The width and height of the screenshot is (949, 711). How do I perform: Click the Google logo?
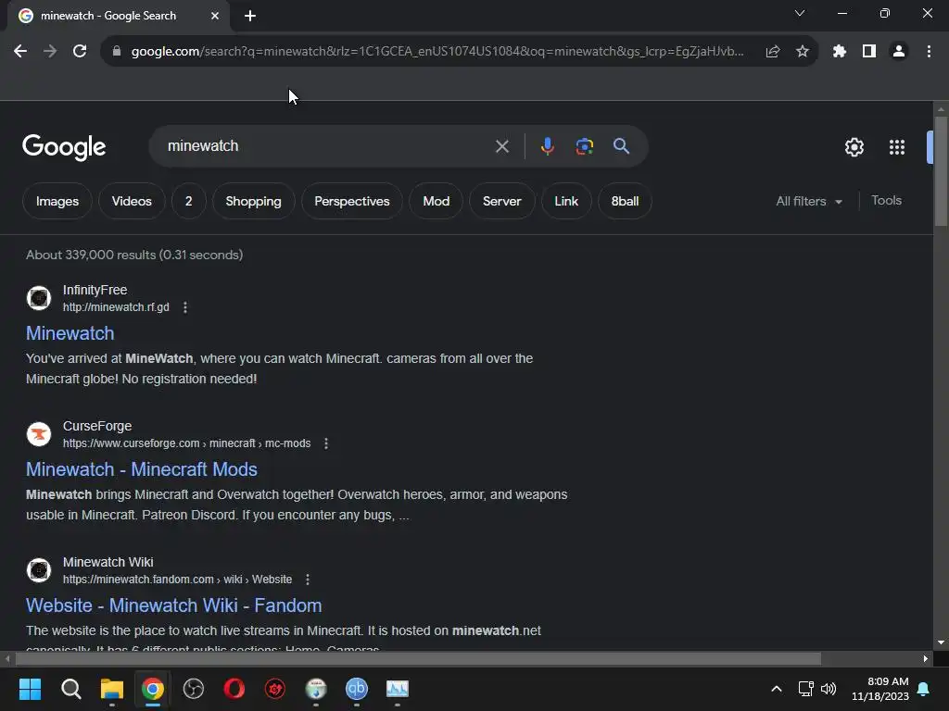pyautogui.click(x=64, y=147)
